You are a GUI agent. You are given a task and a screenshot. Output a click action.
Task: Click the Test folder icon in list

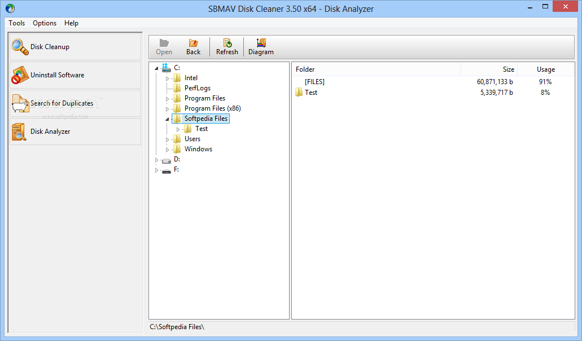click(x=299, y=93)
